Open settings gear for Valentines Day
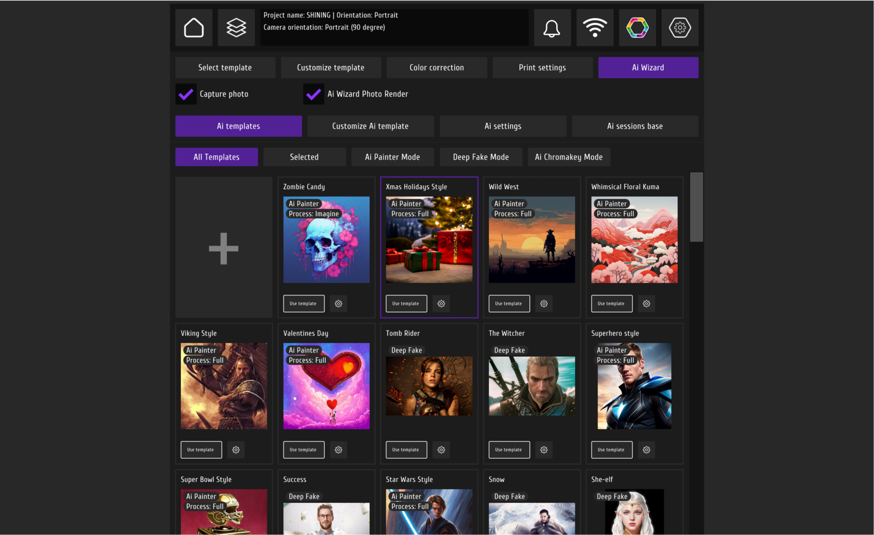874x535 pixels. coord(339,450)
